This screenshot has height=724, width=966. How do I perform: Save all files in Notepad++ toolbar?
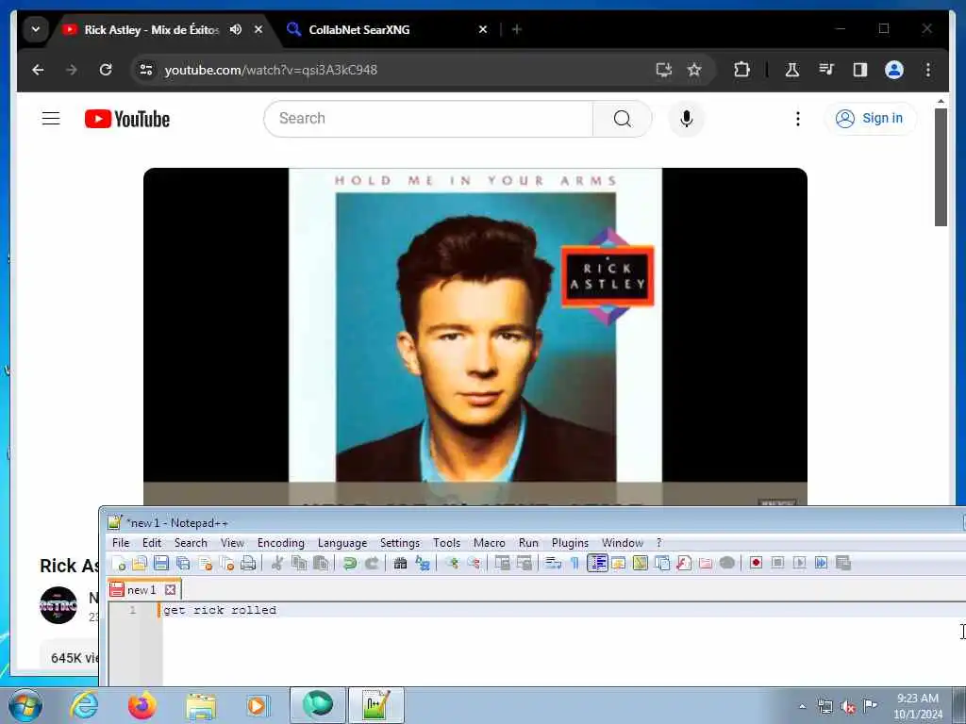[183, 564]
